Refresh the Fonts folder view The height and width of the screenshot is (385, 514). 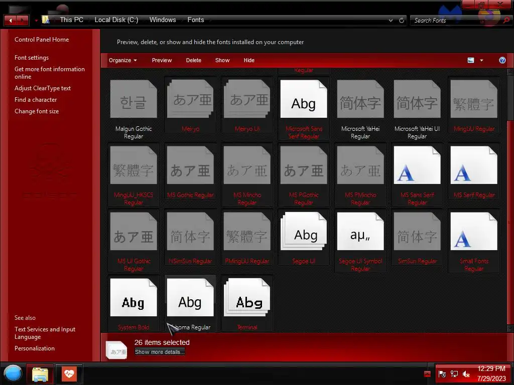[x=402, y=20]
